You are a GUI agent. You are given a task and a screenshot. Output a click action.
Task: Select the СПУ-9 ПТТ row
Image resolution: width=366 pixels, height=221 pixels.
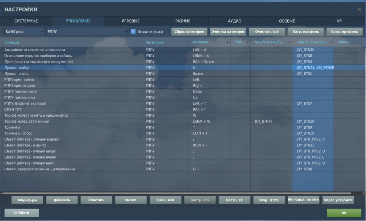[183, 109]
